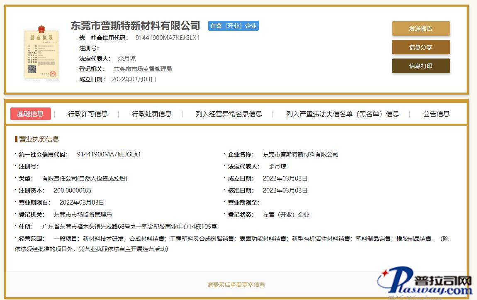Open the 行政处罚信息 tab
This screenshot has width=477, height=300.
coord(152,114)
